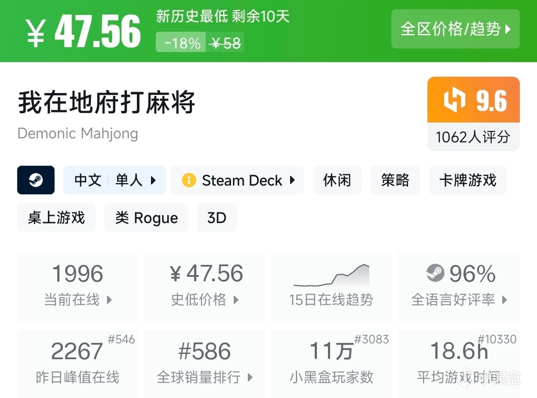This screenshot has height=398, width=537.
Task: Click the Steam Deck yellow info icon
Action: pos(189,180)
